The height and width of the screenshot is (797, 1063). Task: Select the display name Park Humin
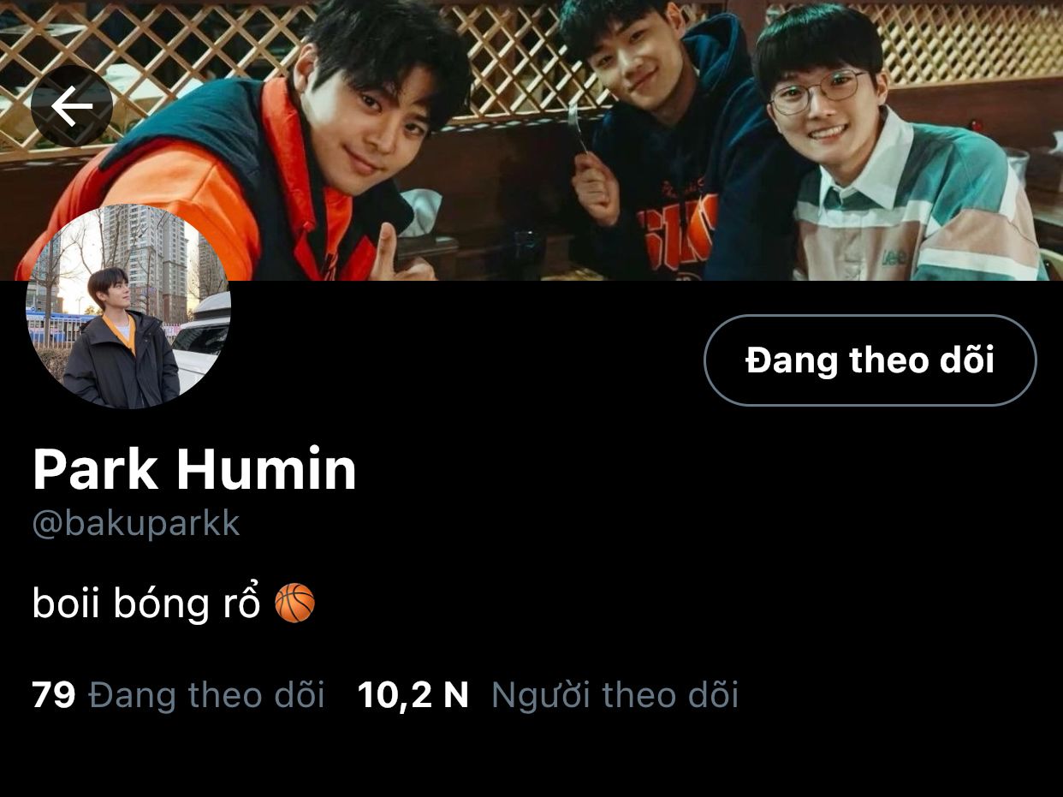[194, 469]
